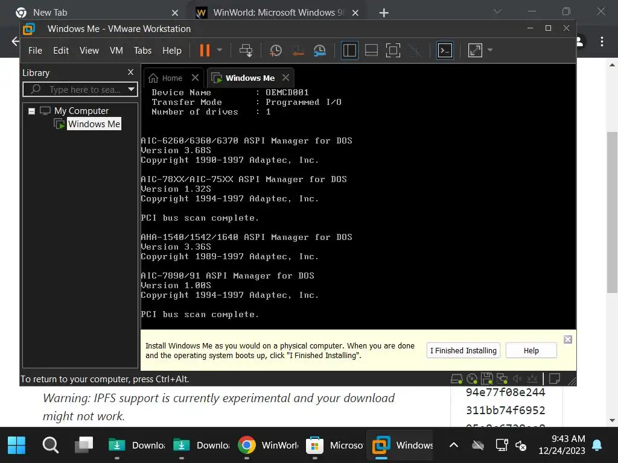Open stretch display options dropdown arrow
The width and height of the screenshot is (618, 463).
tap(490, 50)
